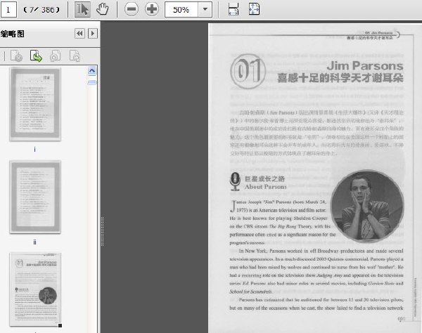Extract page icon with green arrow

click(x=36, y=56)
